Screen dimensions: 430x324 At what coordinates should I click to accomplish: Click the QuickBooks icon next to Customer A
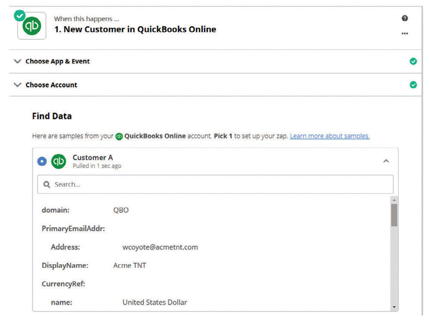coord(58,161)
